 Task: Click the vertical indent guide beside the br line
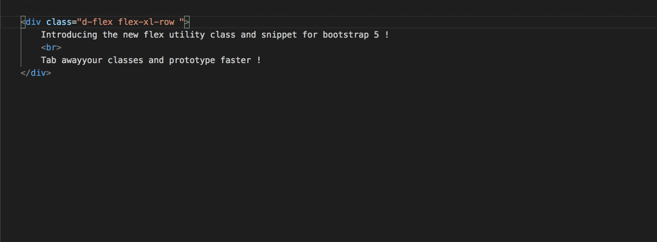pyautogui.click(x=21, y=47)
